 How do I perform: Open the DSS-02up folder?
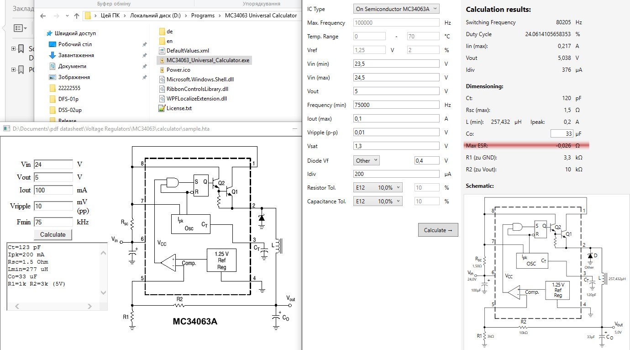click(x=70, y=110)
